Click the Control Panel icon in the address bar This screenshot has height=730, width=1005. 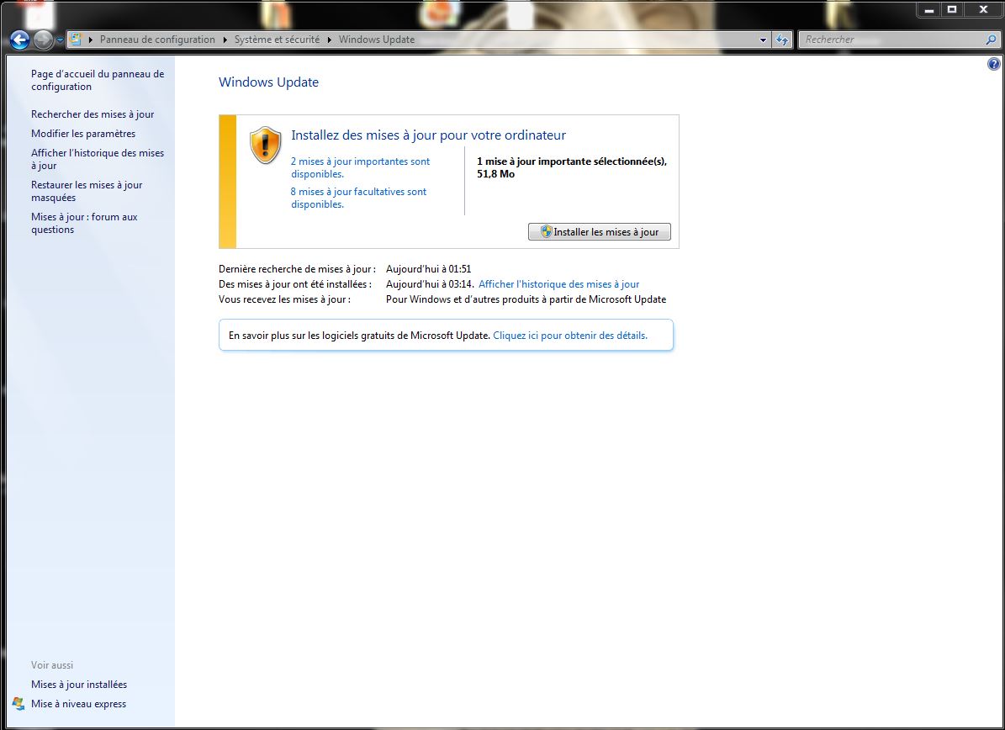pyautogui.click(x=76, y=40)
